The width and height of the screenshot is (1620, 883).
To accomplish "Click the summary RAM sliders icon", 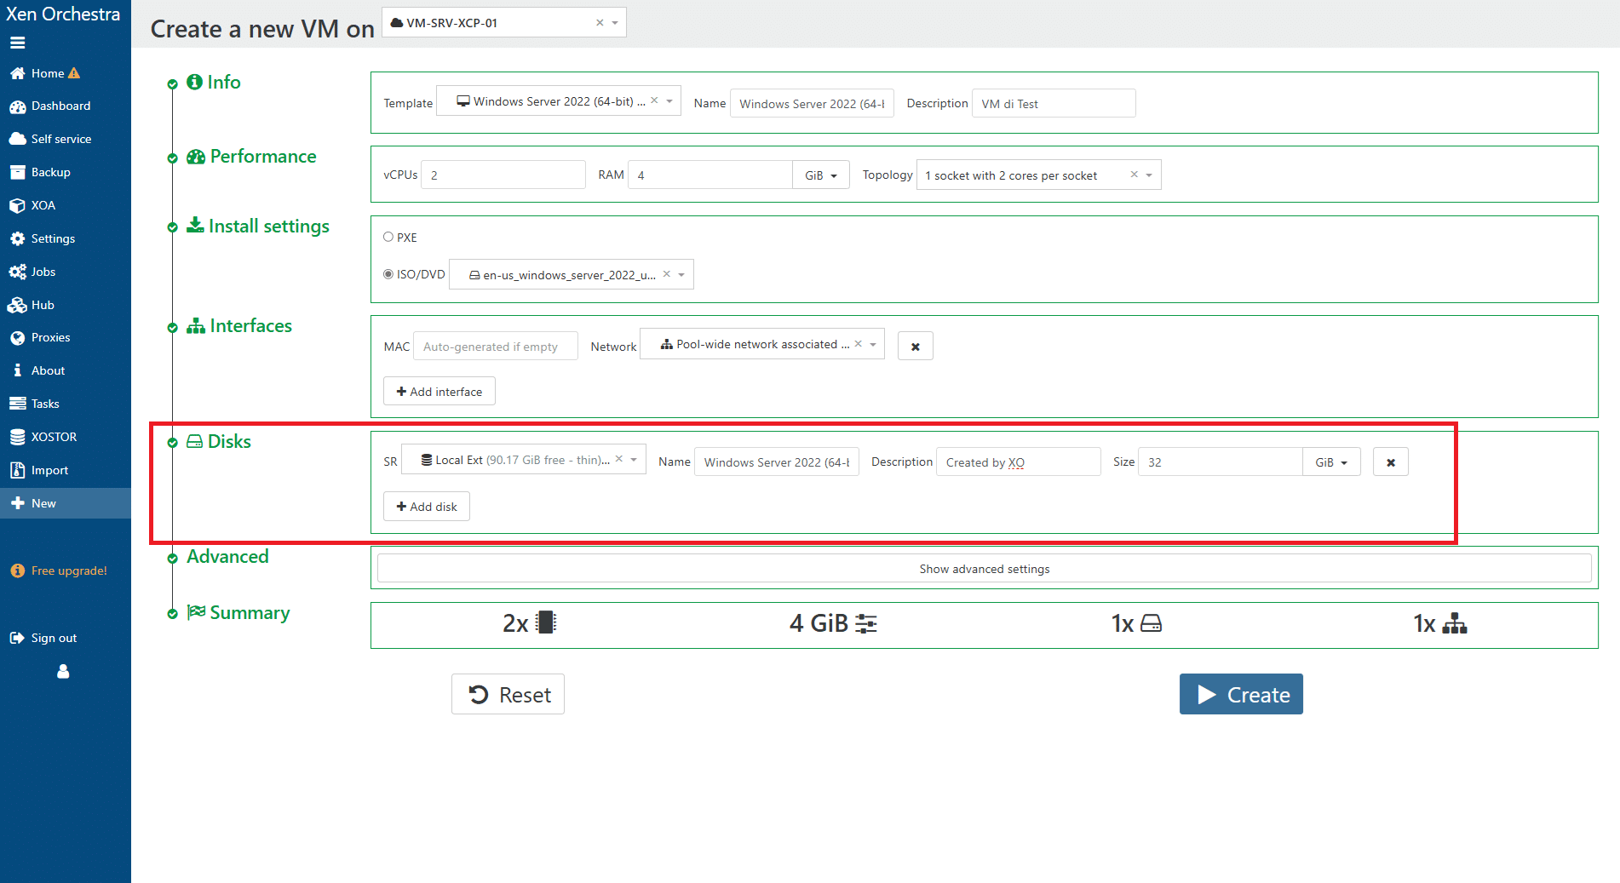I will pyautogui.click(x=866, y=623).
